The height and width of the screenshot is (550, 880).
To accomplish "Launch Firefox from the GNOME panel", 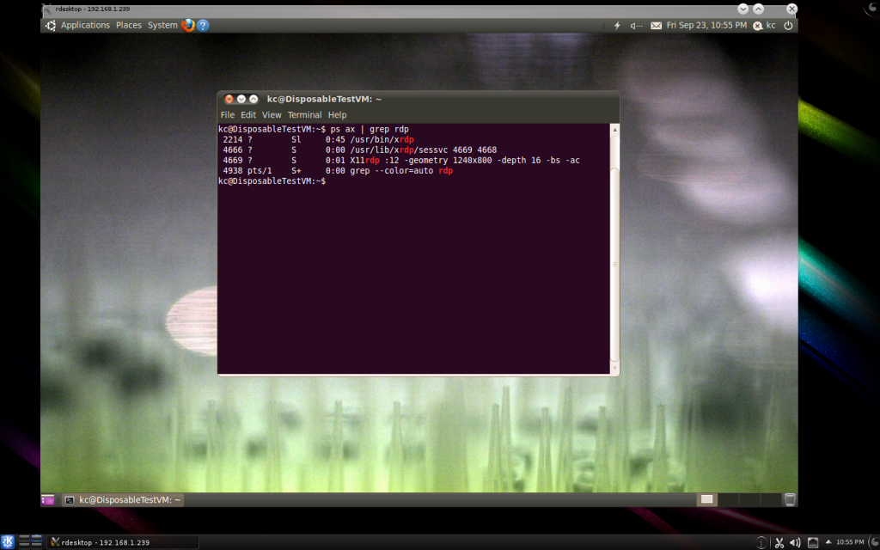I will (x=188, y=25).
